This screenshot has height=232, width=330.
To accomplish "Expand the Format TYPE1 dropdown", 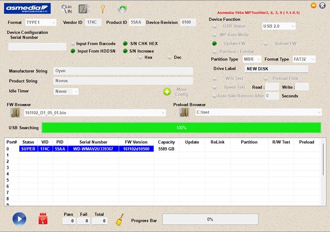I will (40, 22).
